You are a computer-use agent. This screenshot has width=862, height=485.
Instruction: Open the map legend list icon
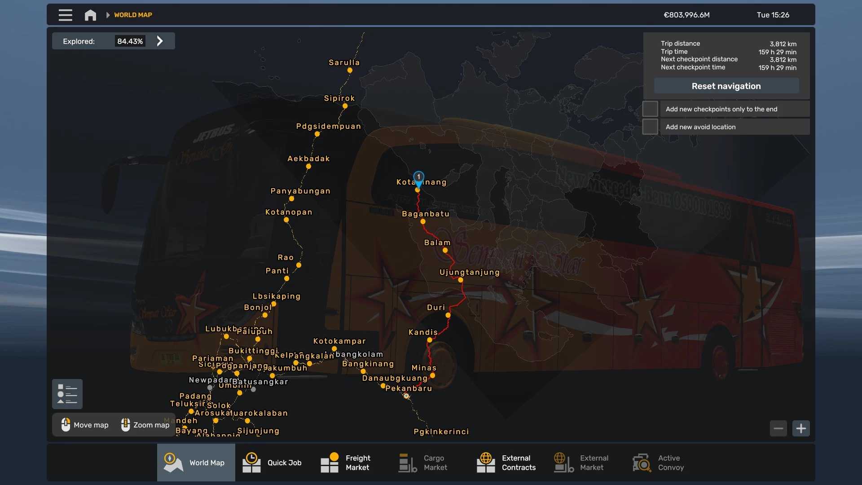point(67,394)
